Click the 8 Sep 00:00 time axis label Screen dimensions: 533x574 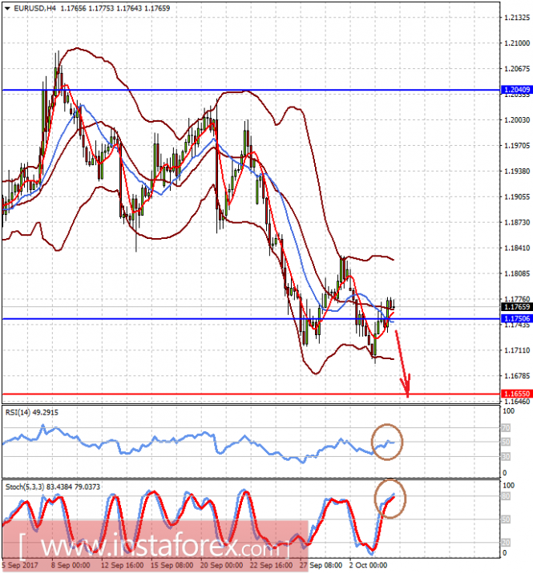click(71, 565)
